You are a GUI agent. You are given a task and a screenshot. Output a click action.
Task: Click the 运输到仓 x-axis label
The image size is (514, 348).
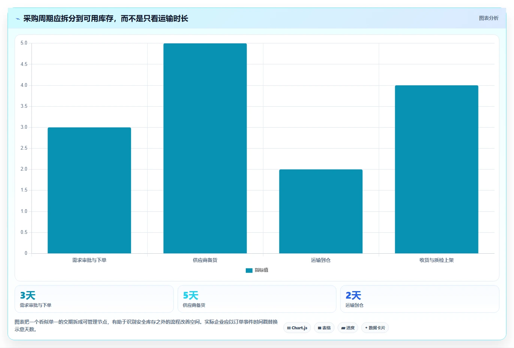(321, 260)
